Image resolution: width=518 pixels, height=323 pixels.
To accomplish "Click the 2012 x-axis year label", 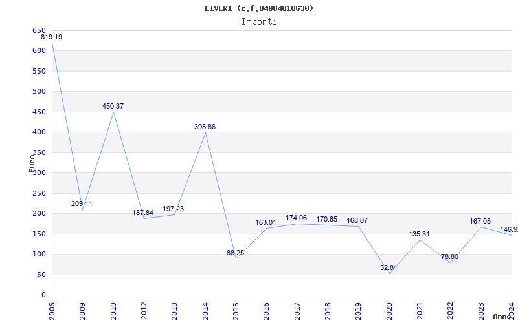I will tap(144, 311).
